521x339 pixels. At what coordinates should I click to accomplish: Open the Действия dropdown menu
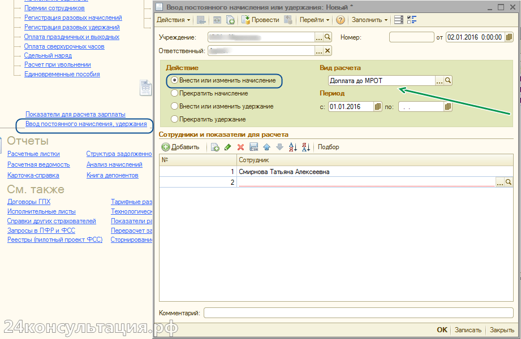173,20
